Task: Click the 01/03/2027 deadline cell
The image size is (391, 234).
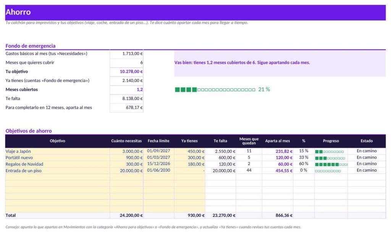Action: pyautogui.click(x=158, y=157)
